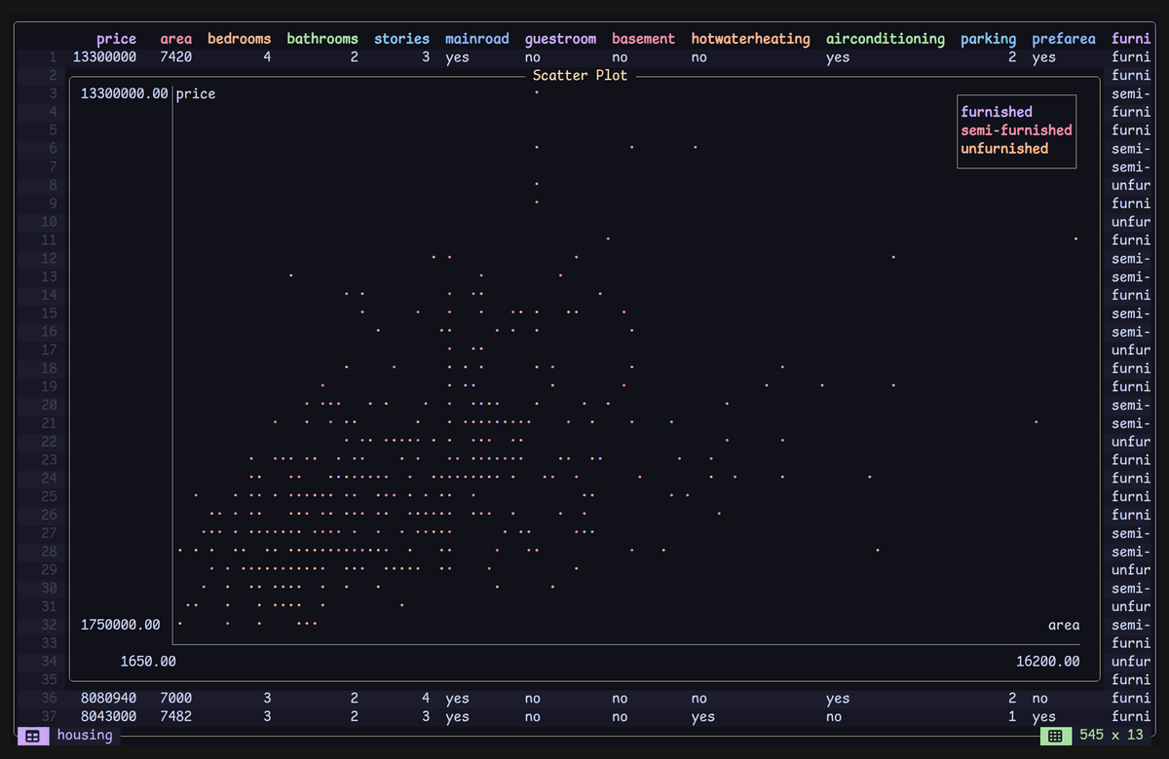Select the 13300000 price cell in row 1
The width and height of the screenshot is (1169, 759).
pyautogui.click(x=104, y=57)
